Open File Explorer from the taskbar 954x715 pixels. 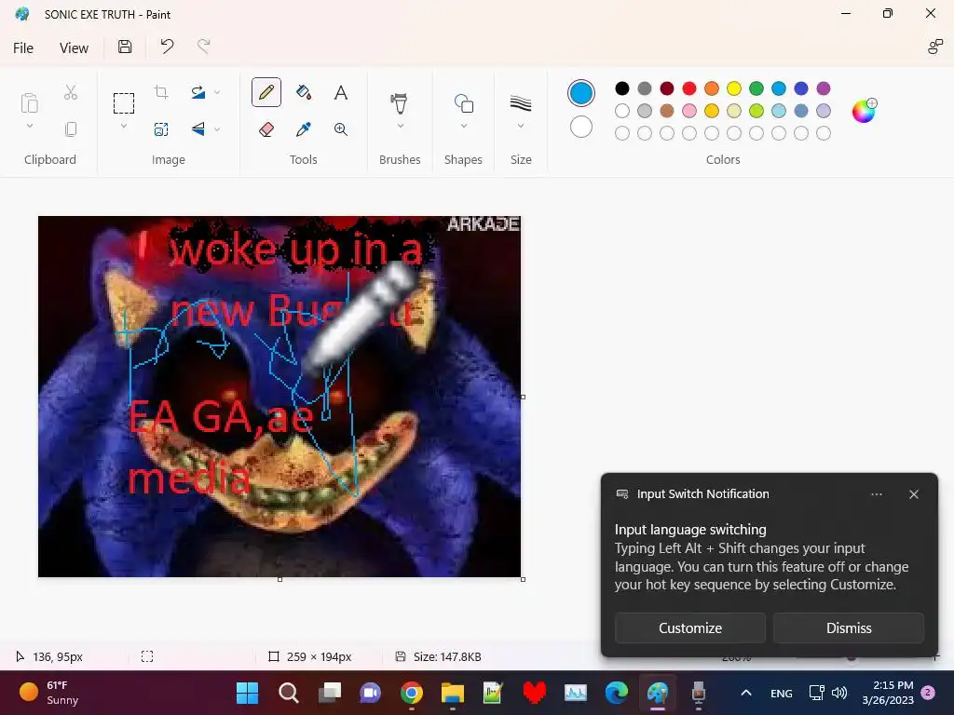point(453,693)
